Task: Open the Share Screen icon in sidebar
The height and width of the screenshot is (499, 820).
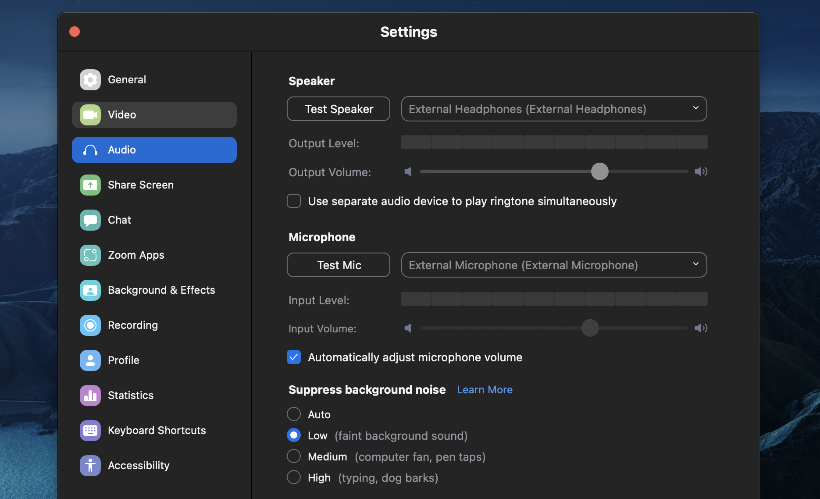Action: click(90, 185)
